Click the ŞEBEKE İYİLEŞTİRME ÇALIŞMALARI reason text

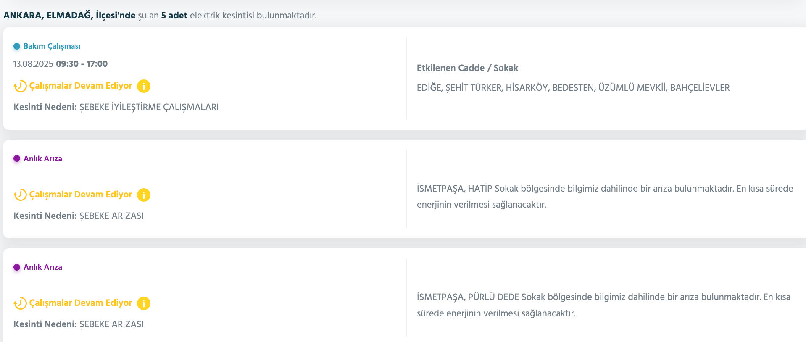coord(148,107)
